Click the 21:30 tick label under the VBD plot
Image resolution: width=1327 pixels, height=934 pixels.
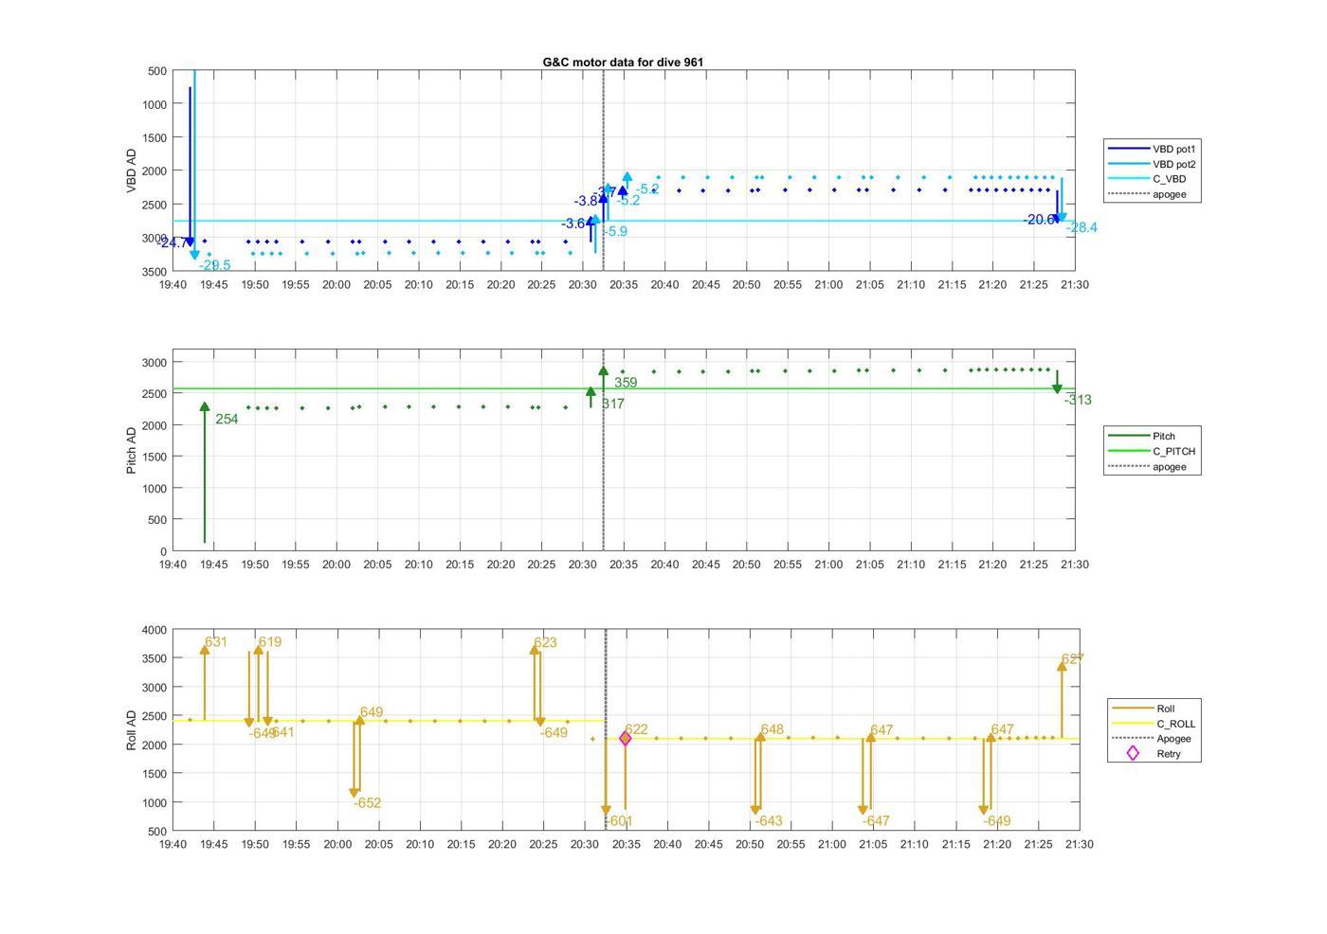(x=1074, y=284)
